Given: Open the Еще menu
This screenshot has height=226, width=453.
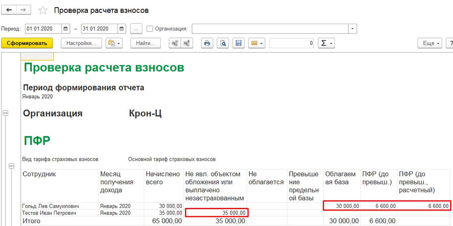Looking at the screenshot, I should point(430,43).
